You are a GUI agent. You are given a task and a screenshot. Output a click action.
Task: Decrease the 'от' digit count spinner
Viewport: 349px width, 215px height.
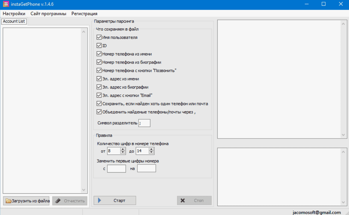pos(123,153)
